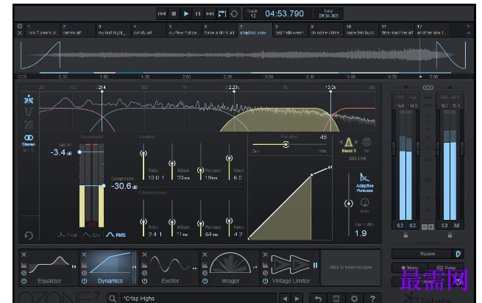Screen dimensions: 482x303
Task: Add a new track with plus icon
Action: pos(20,26)
